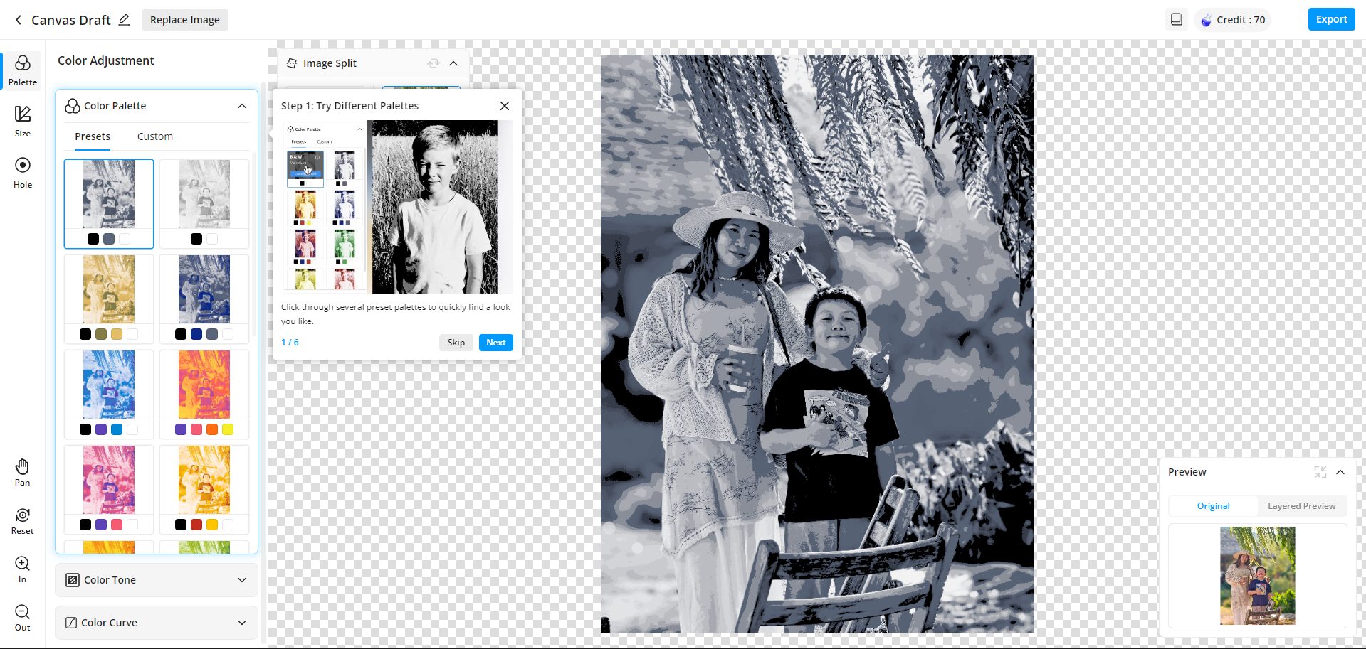This screenshot has height=649, width=1366.
Task: Select the Size tool
Action: coord(23,121)
